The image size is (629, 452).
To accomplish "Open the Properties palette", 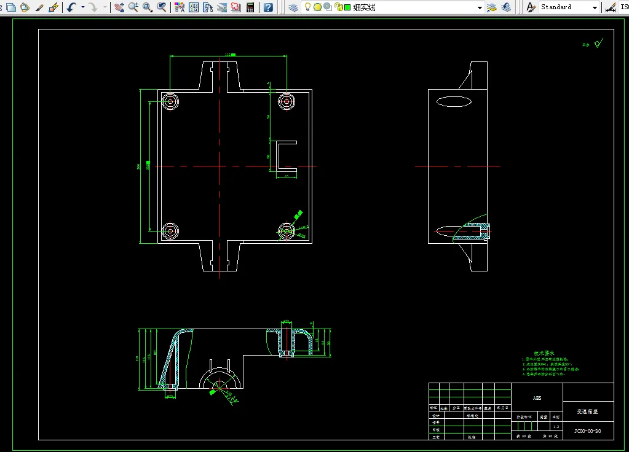I will 180,7.
